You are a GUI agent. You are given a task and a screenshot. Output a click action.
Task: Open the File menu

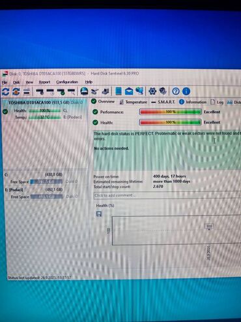pyautogui.click(x=5, y=82)
